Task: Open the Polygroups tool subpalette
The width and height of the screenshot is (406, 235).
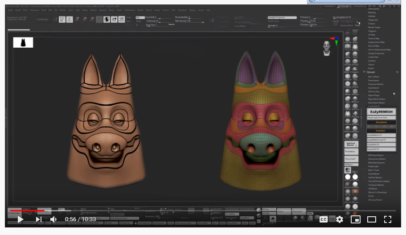Action: (373, 20)
